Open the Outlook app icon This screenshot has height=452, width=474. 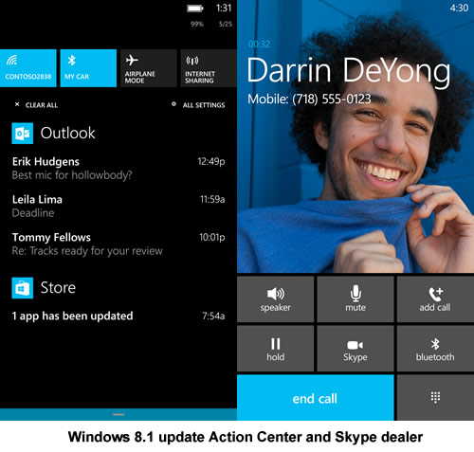(23, 134)
